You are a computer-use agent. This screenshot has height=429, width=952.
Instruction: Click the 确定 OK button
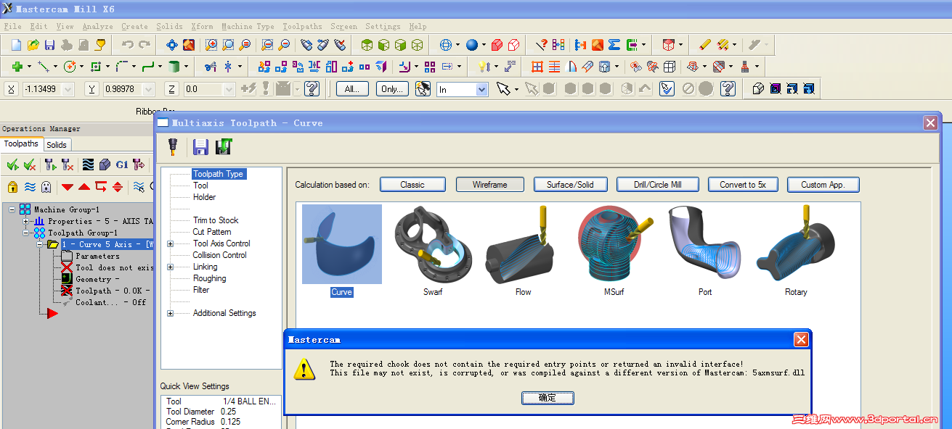pyautogui.click(x=548, y=398)
